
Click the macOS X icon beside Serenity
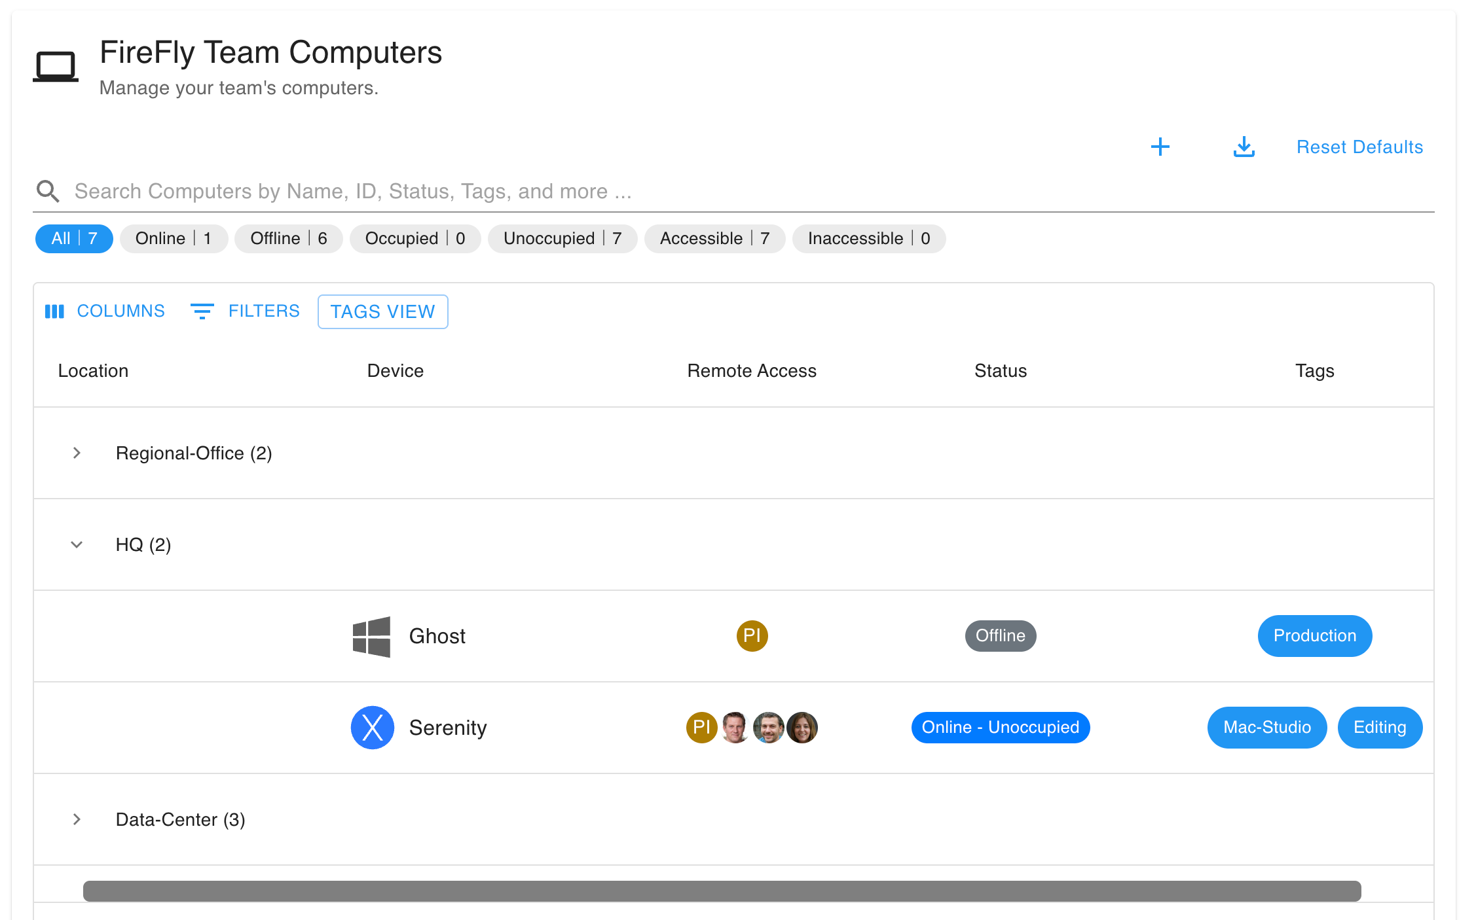point(372,728)
